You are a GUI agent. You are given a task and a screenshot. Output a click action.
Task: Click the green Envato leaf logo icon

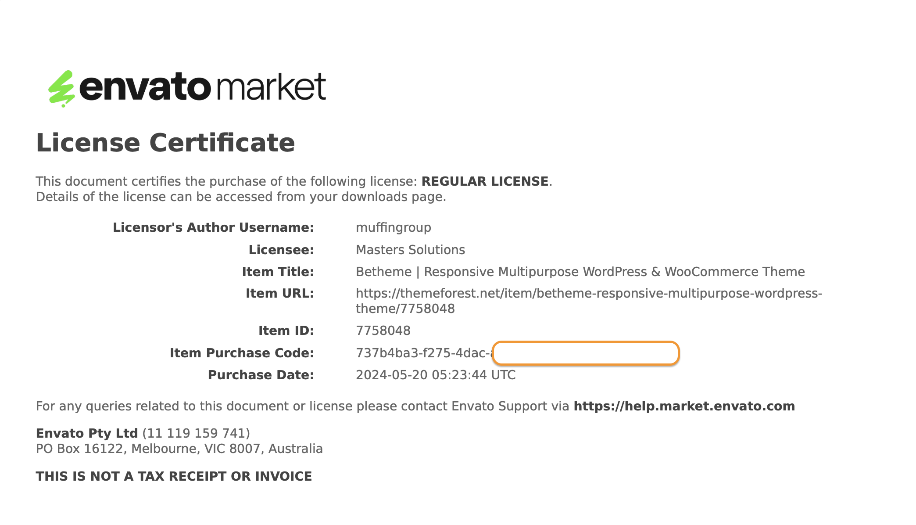[61, 89]
